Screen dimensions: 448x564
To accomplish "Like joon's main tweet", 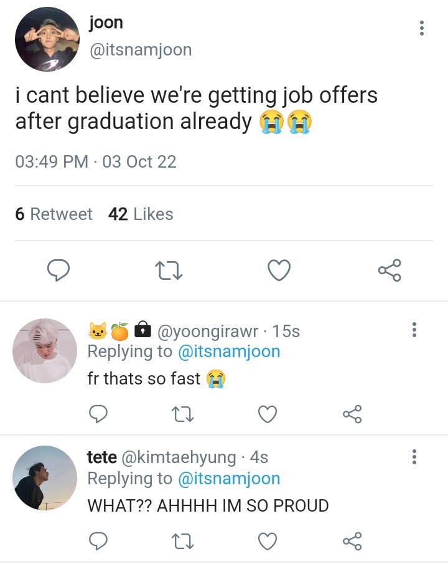I will click(279, 270).
